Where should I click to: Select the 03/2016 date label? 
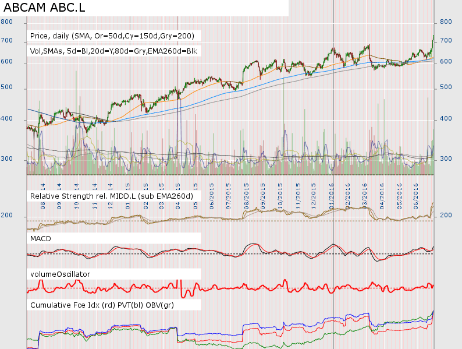pos(365,196)
